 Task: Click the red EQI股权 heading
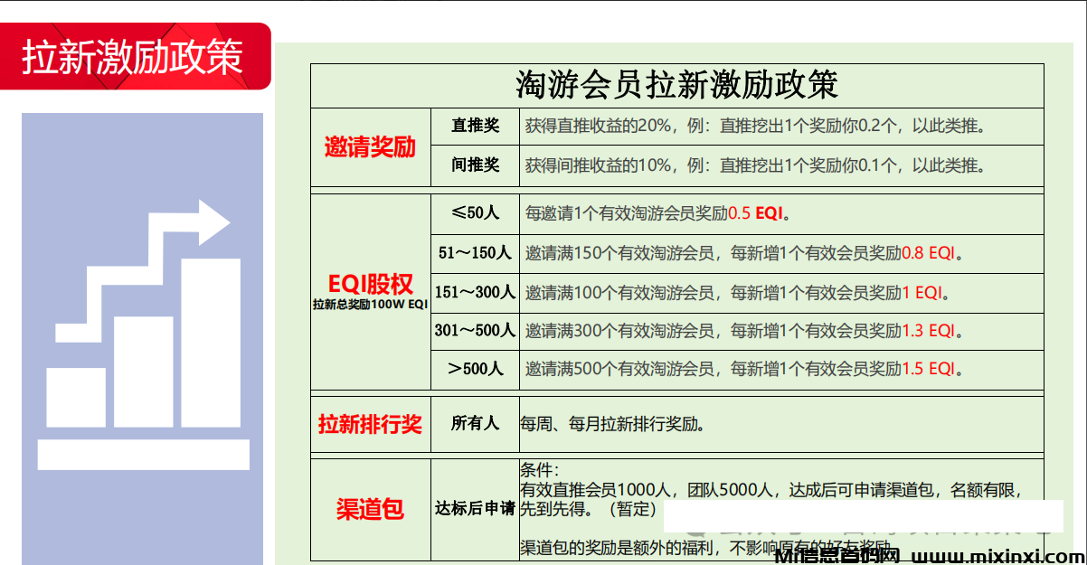coord(370,284)
